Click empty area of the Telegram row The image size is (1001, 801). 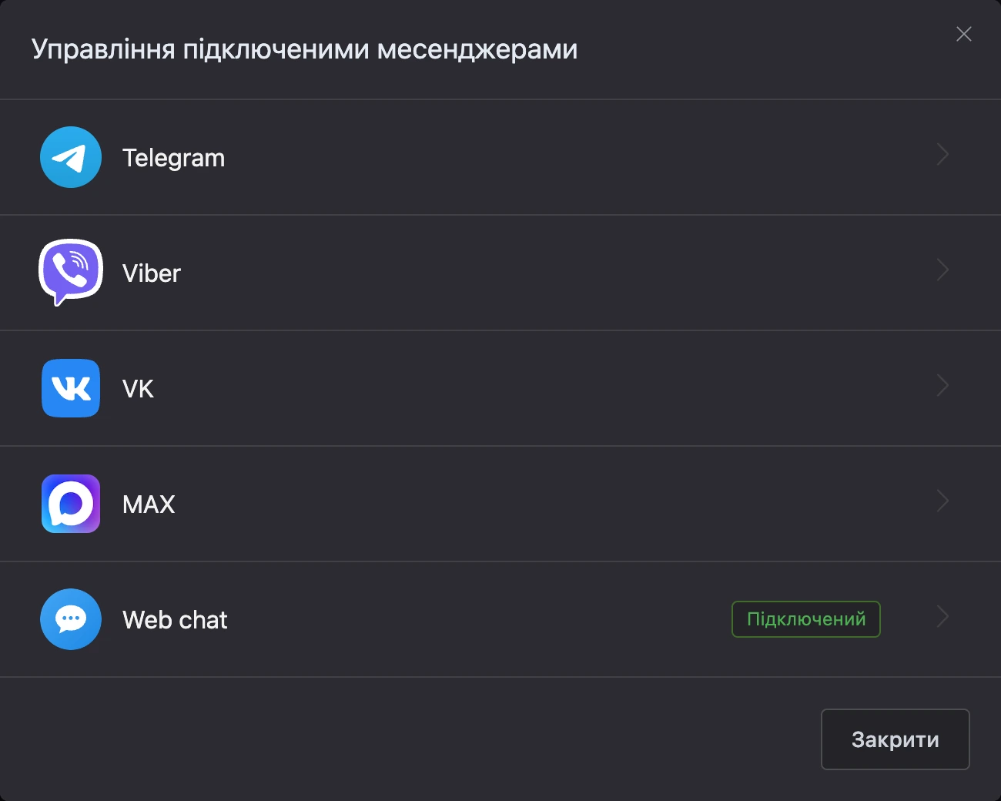[x=539, y=157]
